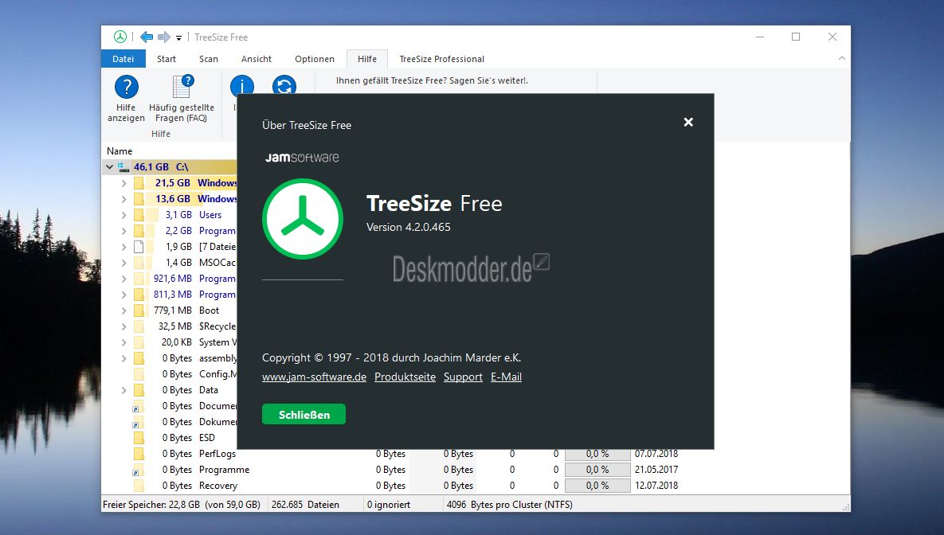
Task: Click the folder icon of PerfLogs row
Action: (139, 454)
